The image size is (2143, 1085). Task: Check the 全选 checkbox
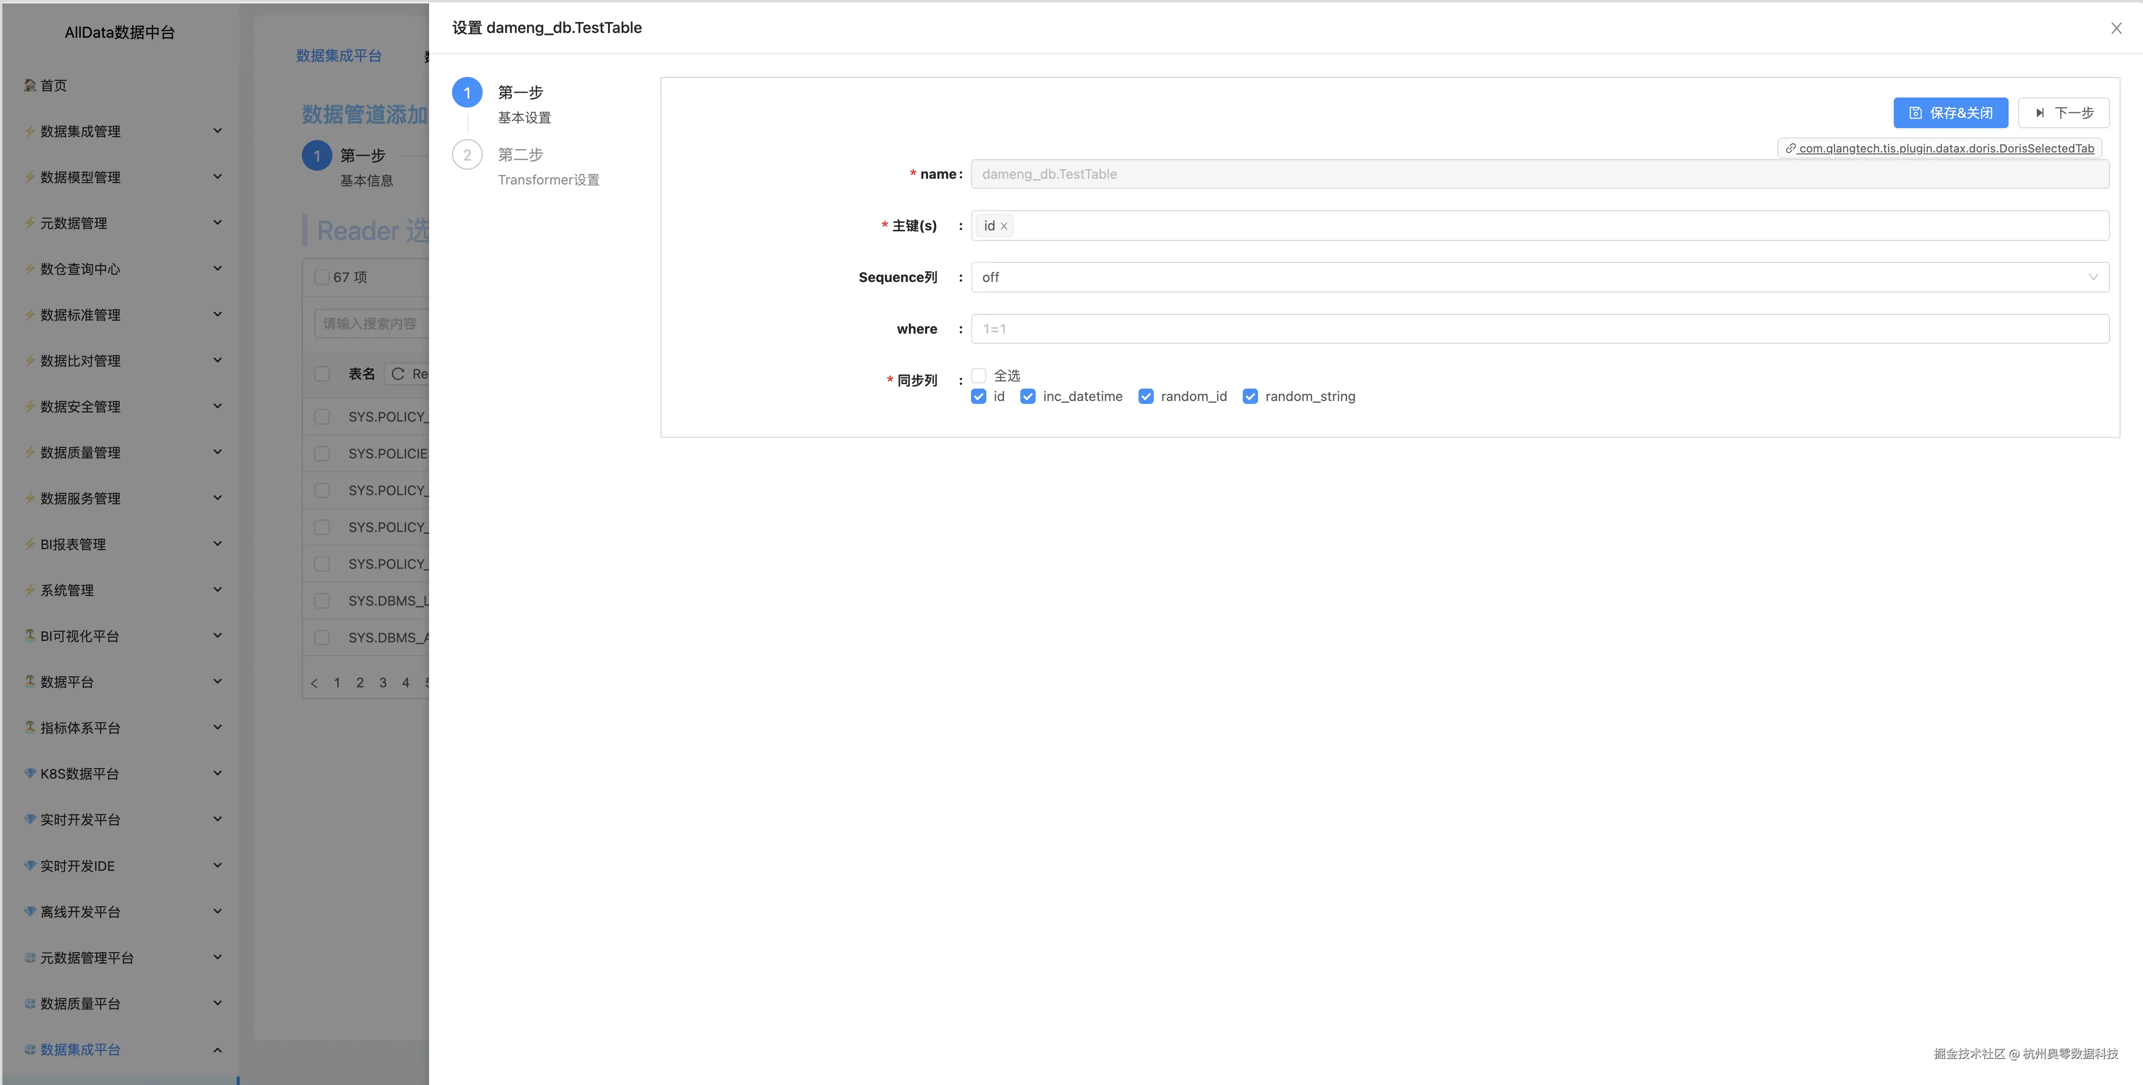pyautogui.click(x=978, y=376)
